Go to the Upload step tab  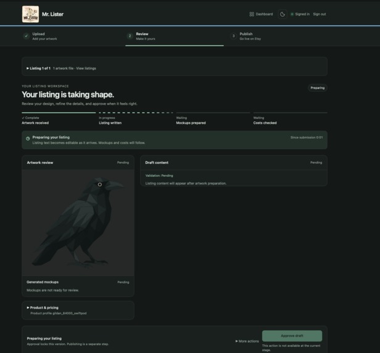tap(70, 36)
